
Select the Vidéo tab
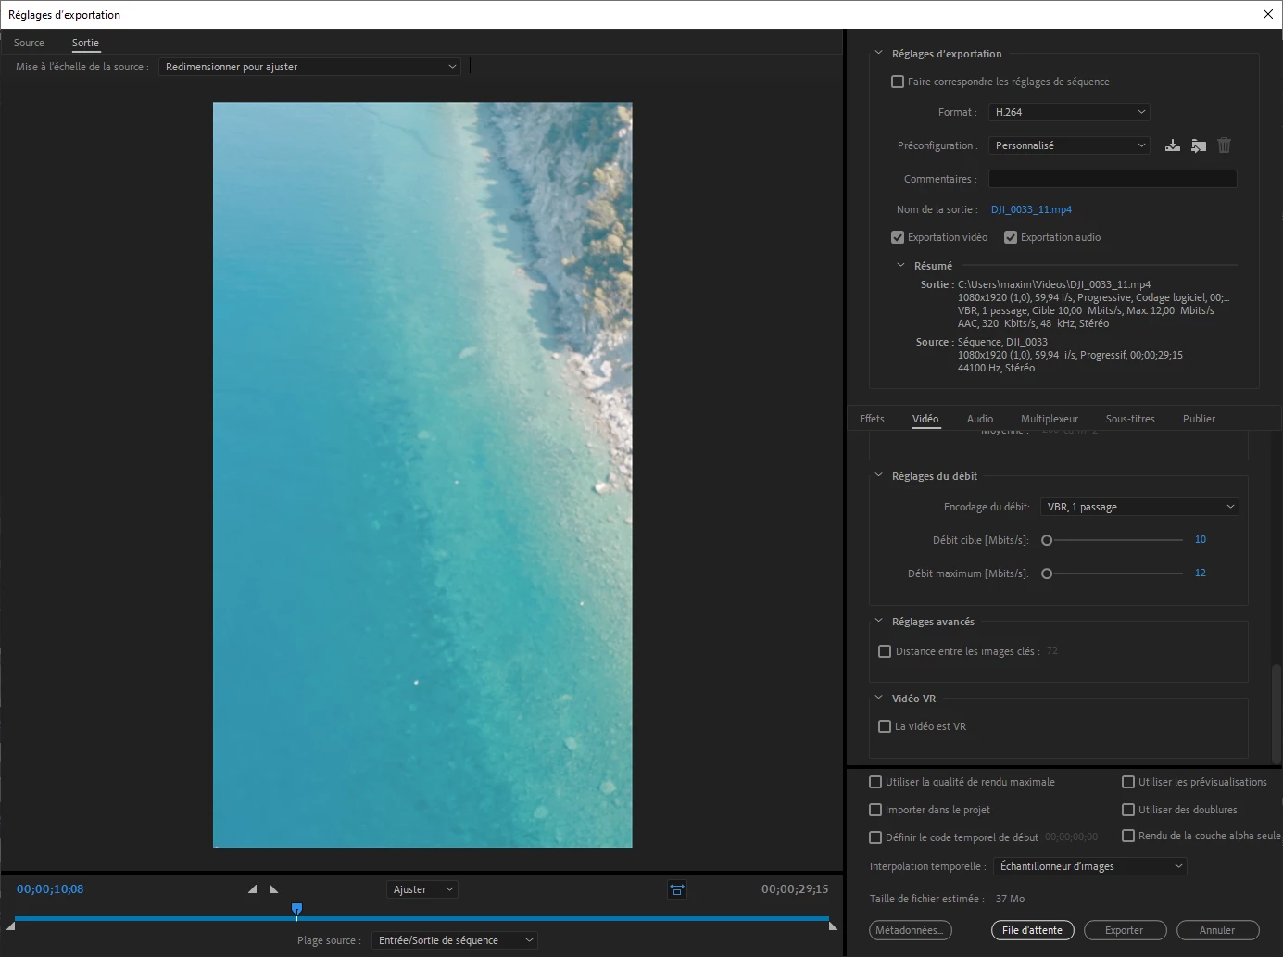(x=925, y=419)
